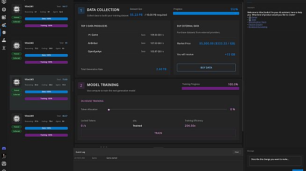Screen dimensions: 306x171
Task: Click the 204.50x Training Efficiency value
Action: click(190, 126)
